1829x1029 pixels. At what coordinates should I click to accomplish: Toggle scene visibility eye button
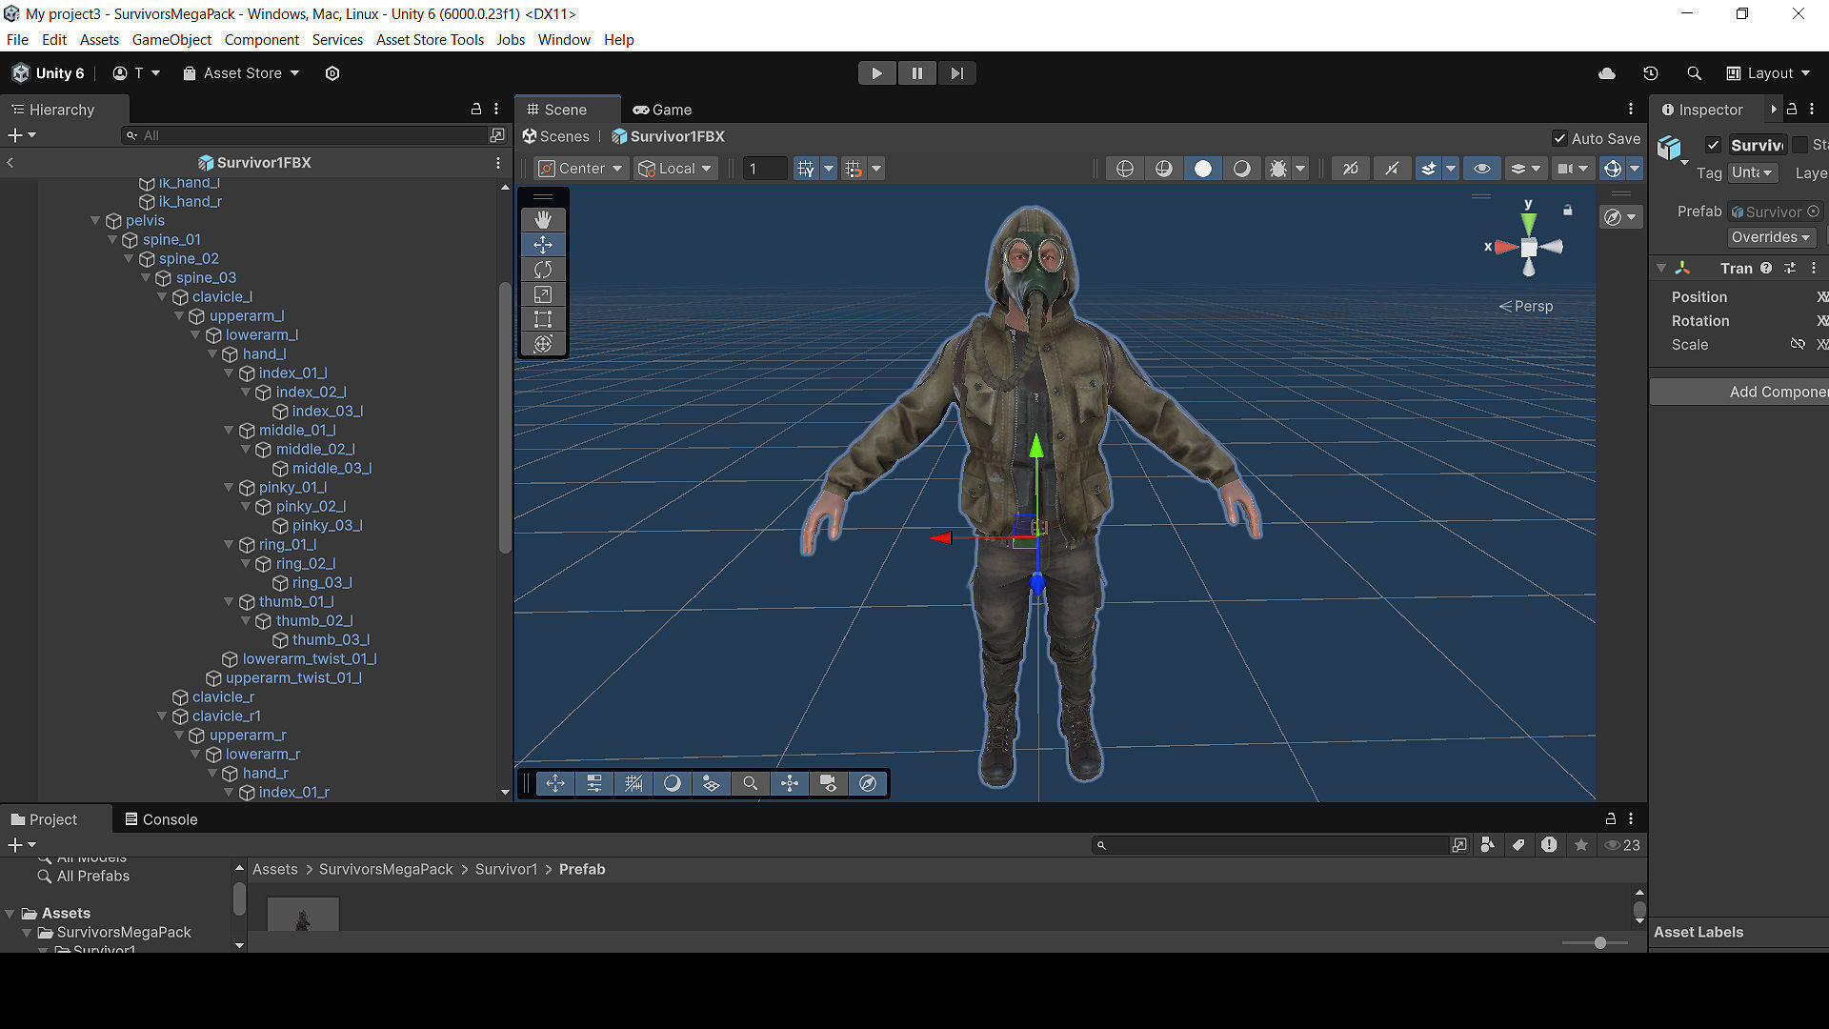tap(1482, 169)
